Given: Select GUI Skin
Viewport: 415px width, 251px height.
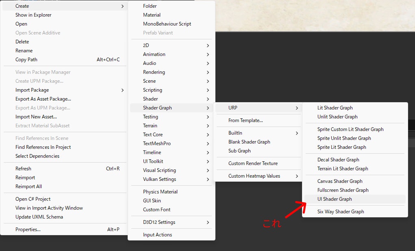Looking at the screenshot, I should 171,201.
